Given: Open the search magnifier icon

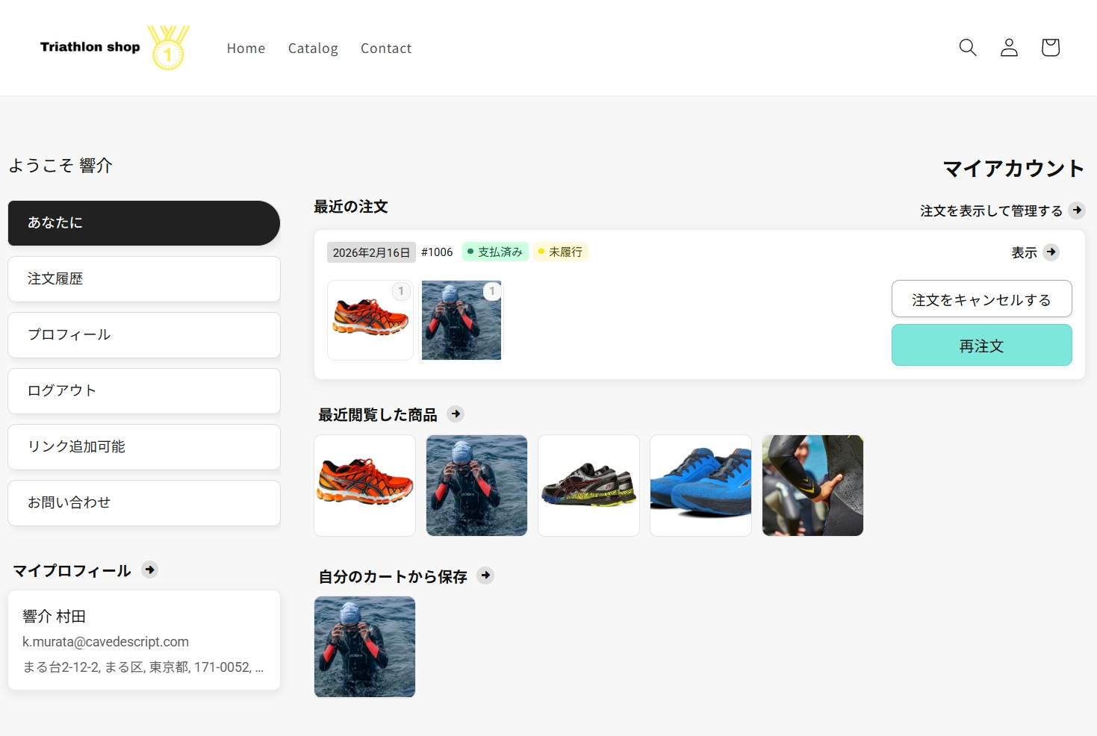Looking at the screenshot, I should (968, 48).
